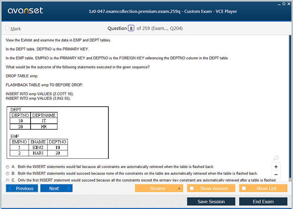
Task: Click Save Session button
Action: point(211,201)
